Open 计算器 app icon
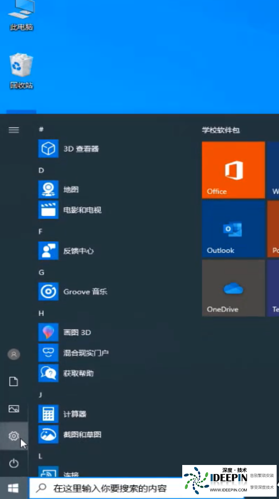This screenshot has height=499, width=279. 48,414
